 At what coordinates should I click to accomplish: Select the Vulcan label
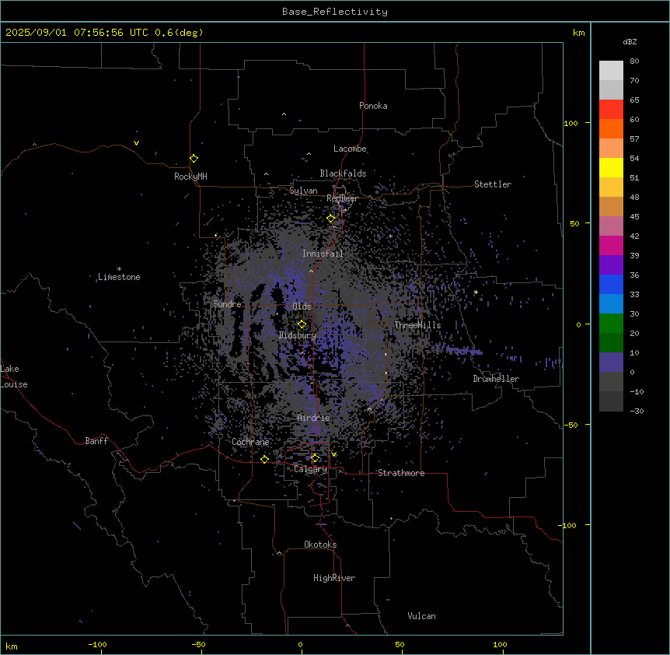pos(422,616)
